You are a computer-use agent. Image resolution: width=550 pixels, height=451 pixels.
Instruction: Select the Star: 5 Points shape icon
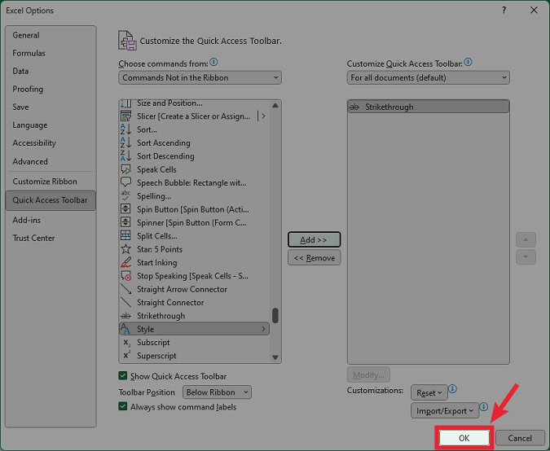125,249
